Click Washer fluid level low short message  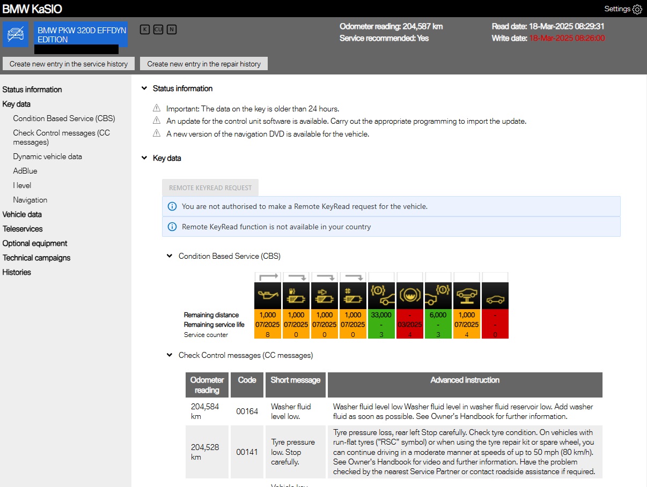[x=296, y=411]
